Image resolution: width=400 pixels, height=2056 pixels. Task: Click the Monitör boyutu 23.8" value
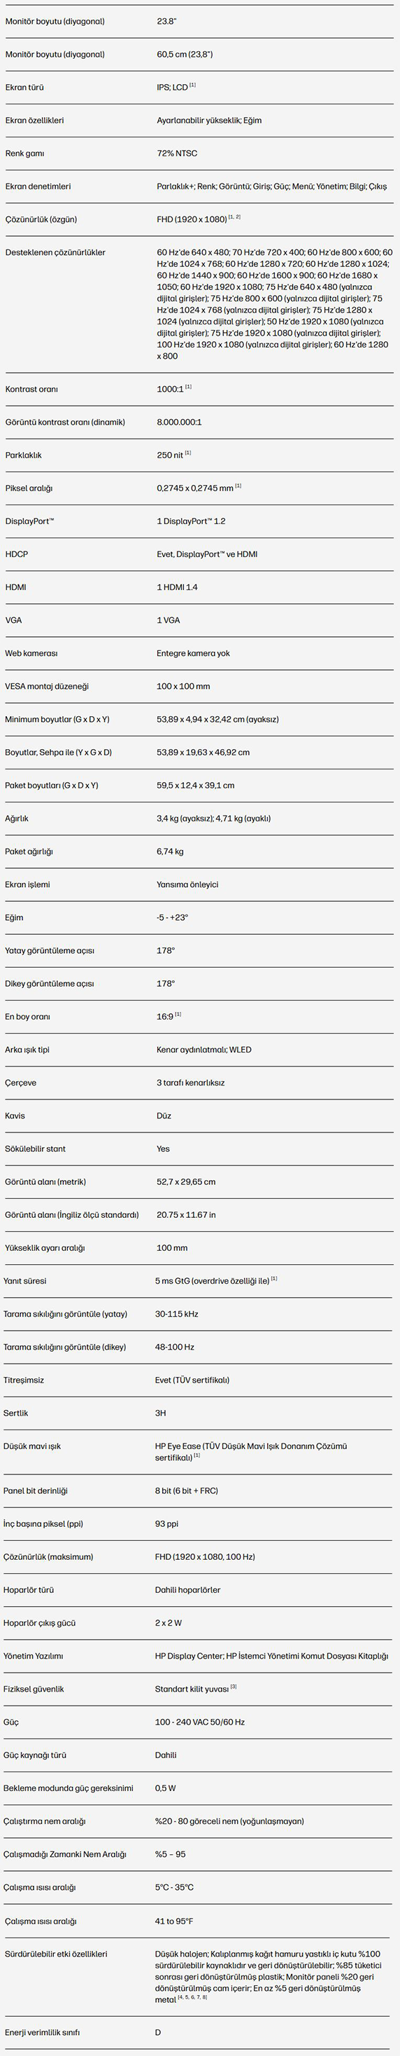(166, 22)
